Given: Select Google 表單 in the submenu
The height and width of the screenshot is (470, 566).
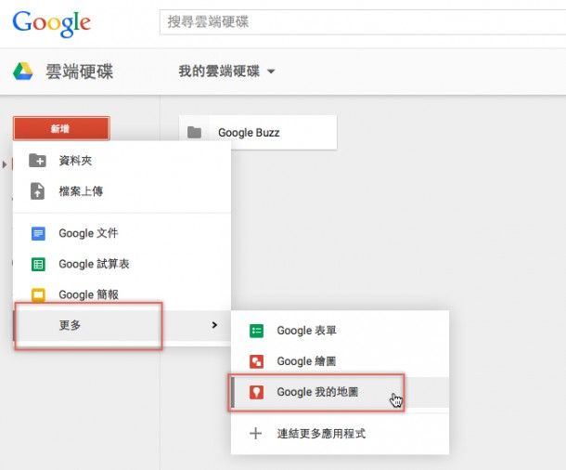Looking at the screenshot, I should 314,331.
